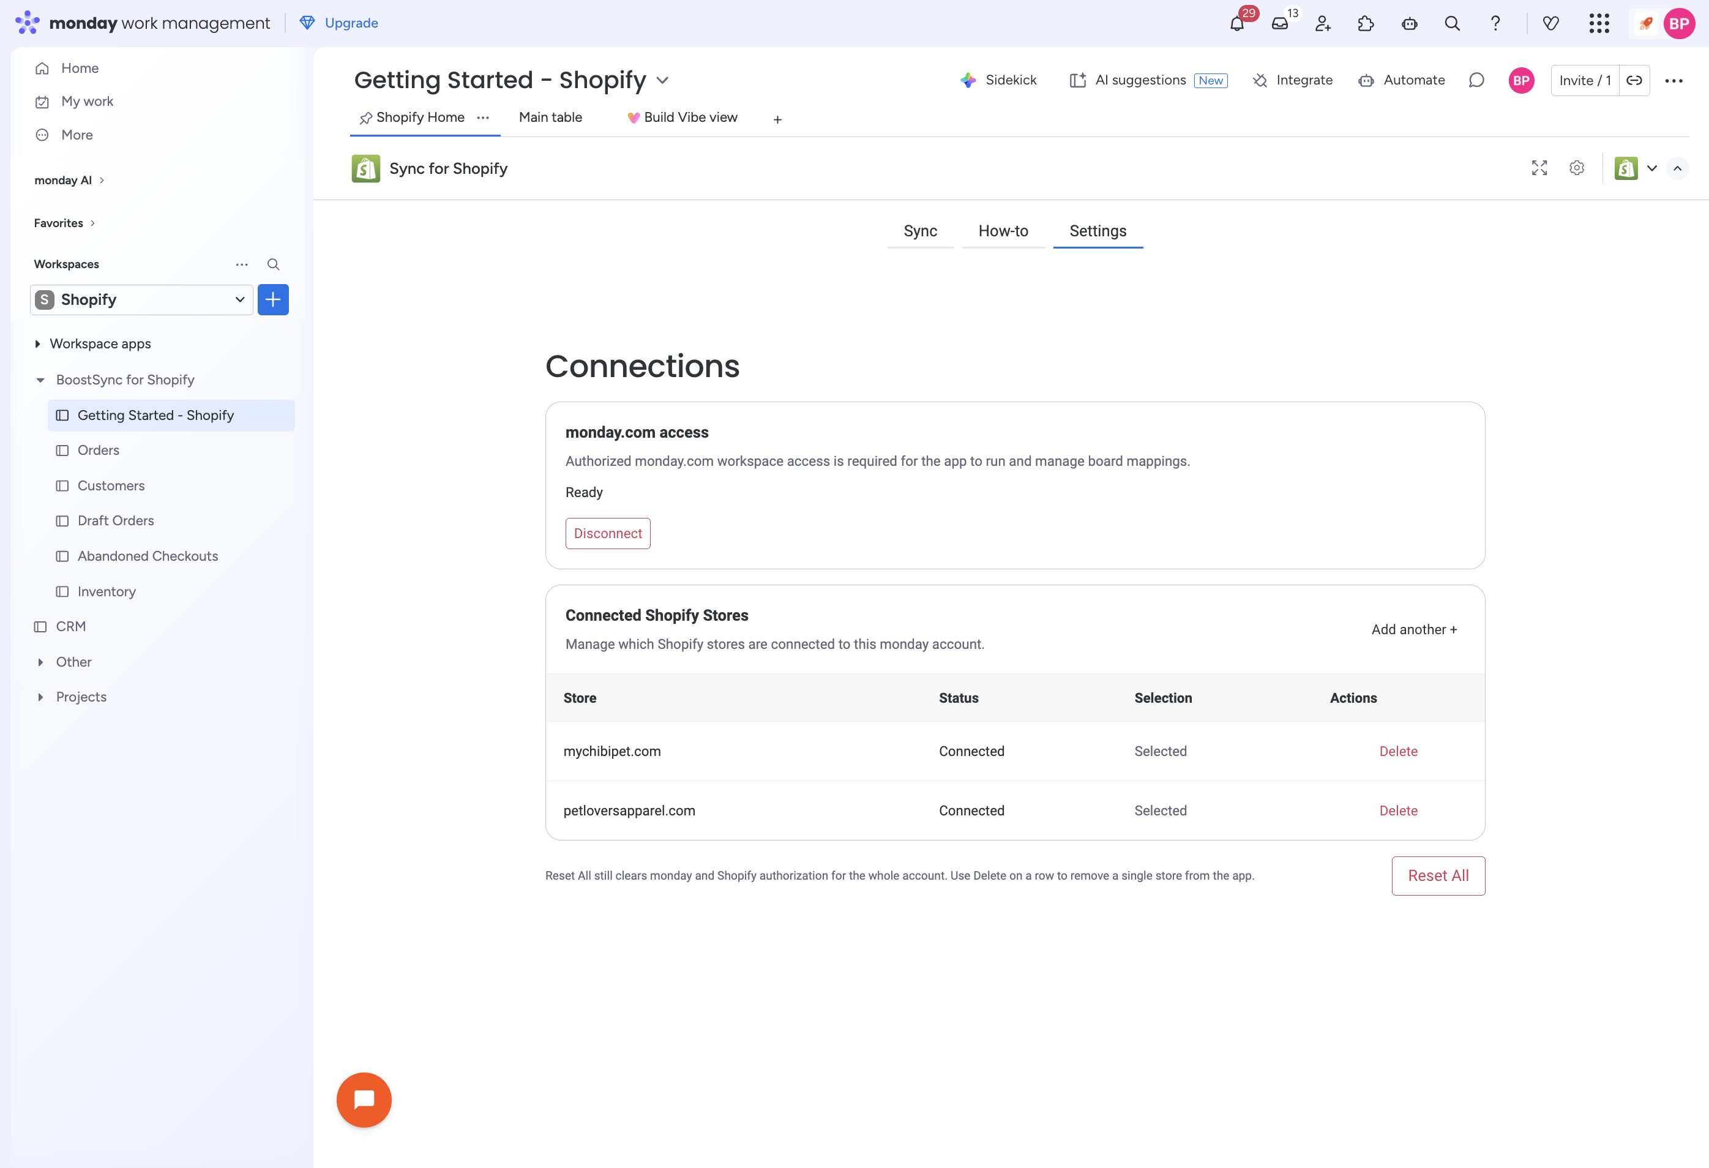Collapse the board header with up chevron
This screenshot has width=1709, height=1168.
[1677, 168]
